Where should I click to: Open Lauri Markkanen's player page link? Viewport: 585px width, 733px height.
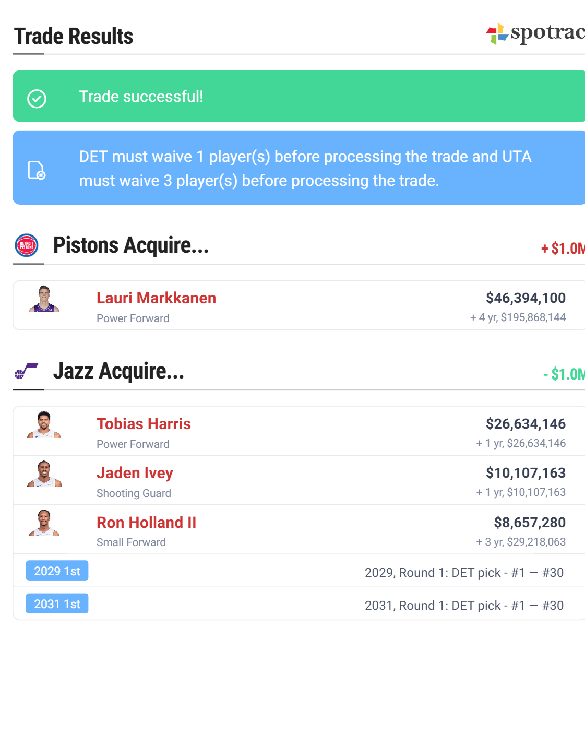pos(156,298)
